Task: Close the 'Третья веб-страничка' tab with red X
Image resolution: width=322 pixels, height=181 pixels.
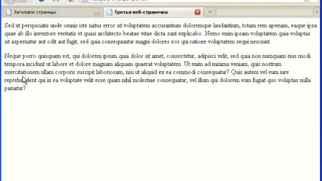Action: 197,12
